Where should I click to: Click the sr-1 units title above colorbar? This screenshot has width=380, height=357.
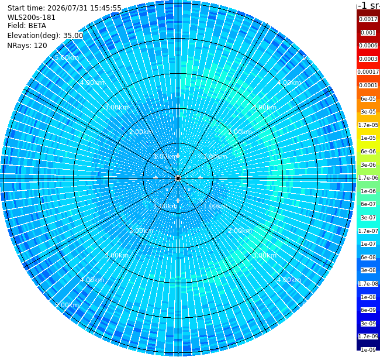pyautogui.click(x=368, y=5)
